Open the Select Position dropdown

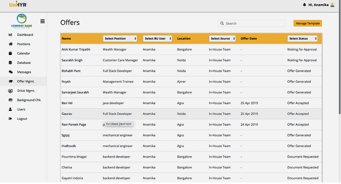[x=120, y=39]
